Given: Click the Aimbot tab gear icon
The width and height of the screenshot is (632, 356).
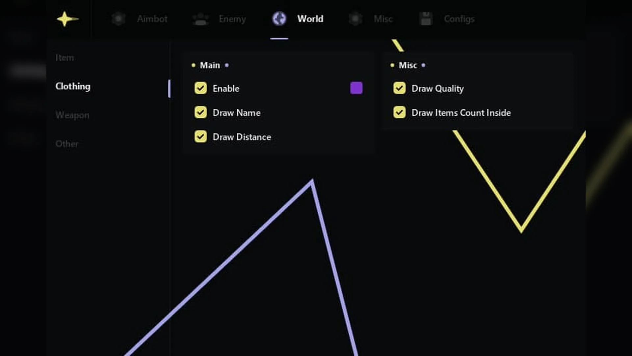Looking at the screenshot, I should (118, 19).
